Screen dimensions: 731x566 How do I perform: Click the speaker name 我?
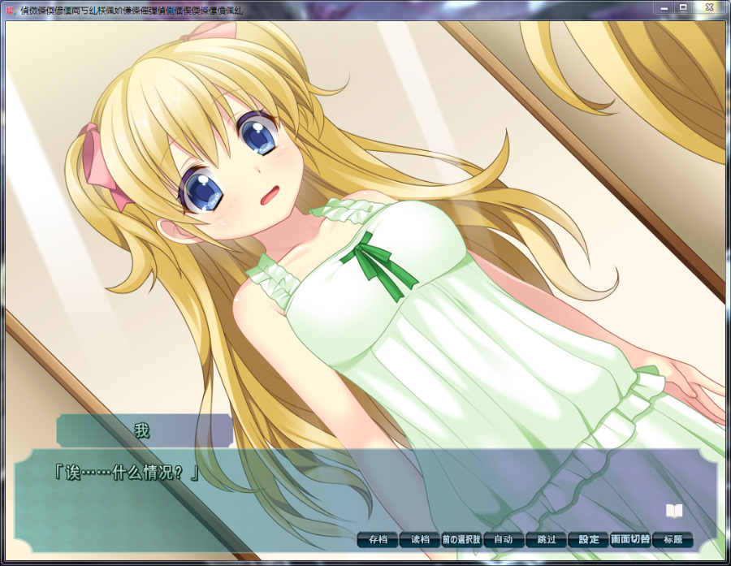click(x=142, y=430)
